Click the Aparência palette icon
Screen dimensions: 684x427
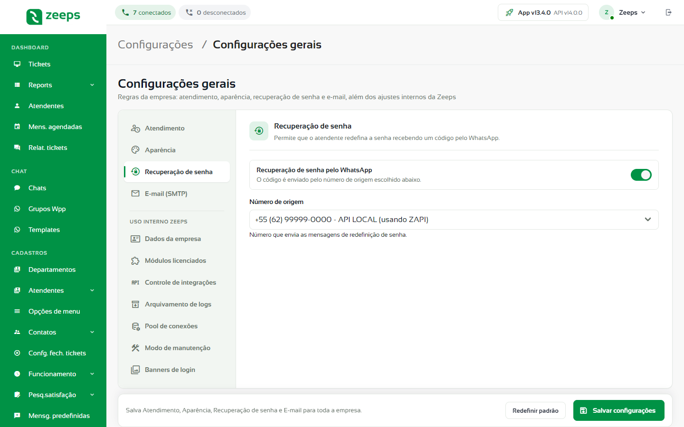(x=135, y=150)
